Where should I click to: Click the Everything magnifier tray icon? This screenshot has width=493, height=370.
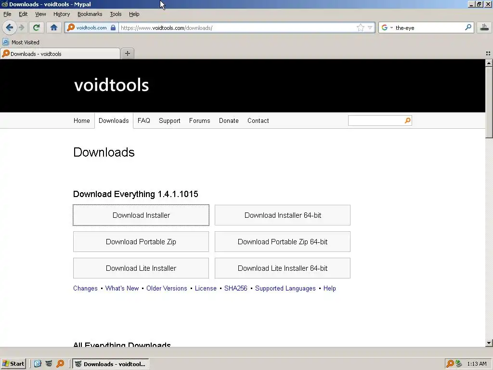tap(450, 364)
